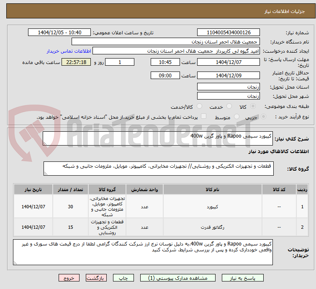Click the buyer name field جمعیت هلال احمر
The image size is (316, 289).
pos(166,42)
